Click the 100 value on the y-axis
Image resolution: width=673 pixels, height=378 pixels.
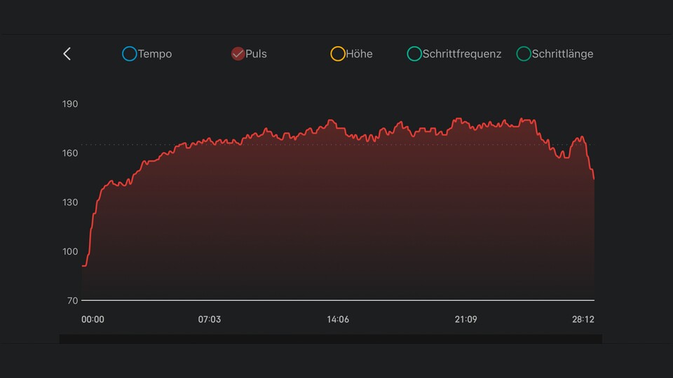70,252
